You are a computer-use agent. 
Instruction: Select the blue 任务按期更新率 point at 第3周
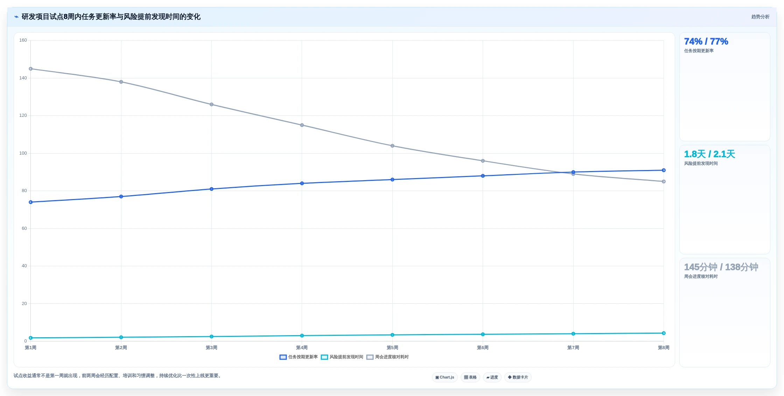pyautogui.click(x=211, y=189)
